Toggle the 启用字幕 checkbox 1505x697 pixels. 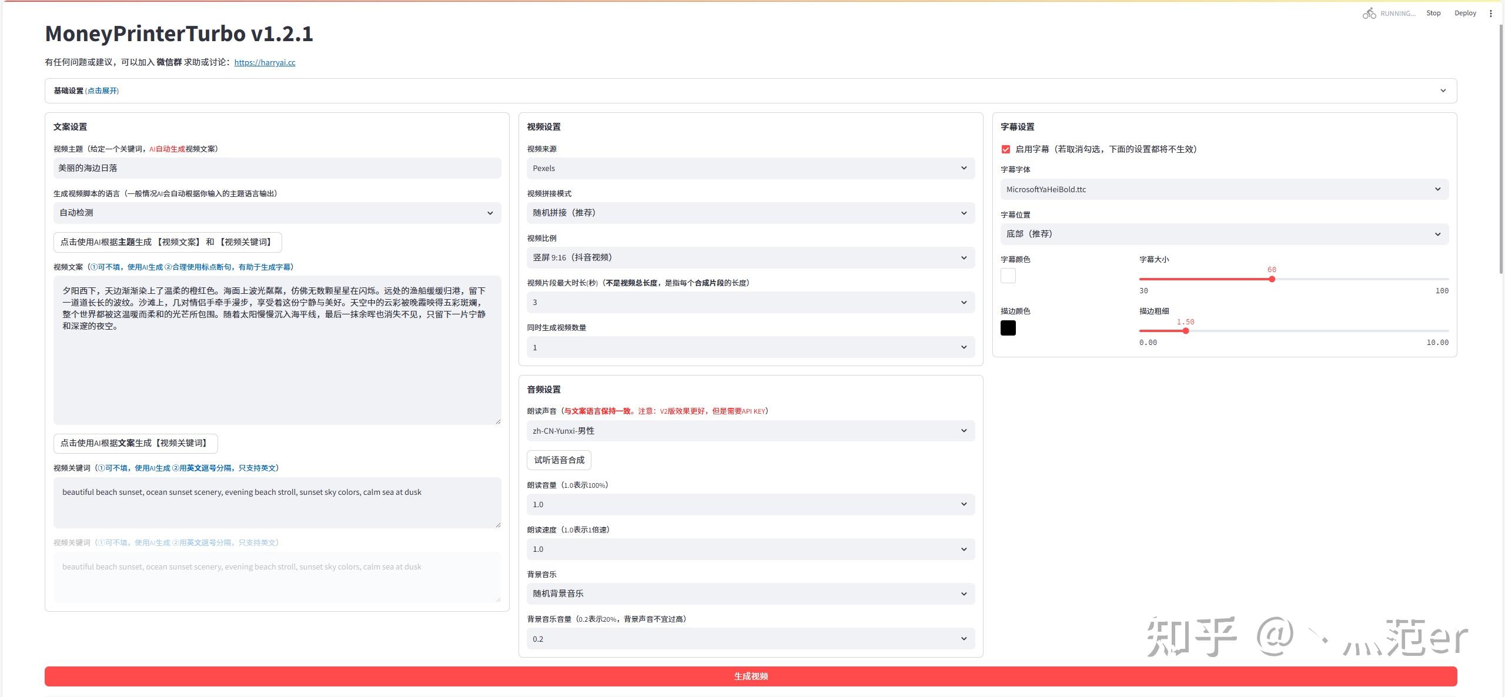click(x=1006, y=149)
